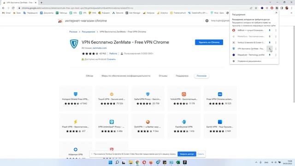Open SaferVPN Proxy extension card
Screen dimensions: 295x166
point(147,98)
